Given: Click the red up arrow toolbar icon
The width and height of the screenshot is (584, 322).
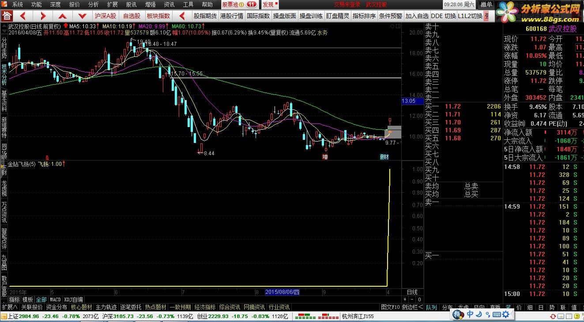Looking at the screenshot, I should click(63, 16).
